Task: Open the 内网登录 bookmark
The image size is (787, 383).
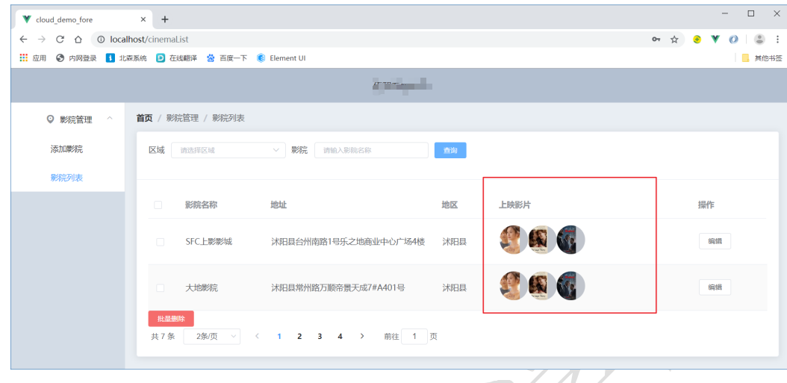Action: [x=76, y=58]
